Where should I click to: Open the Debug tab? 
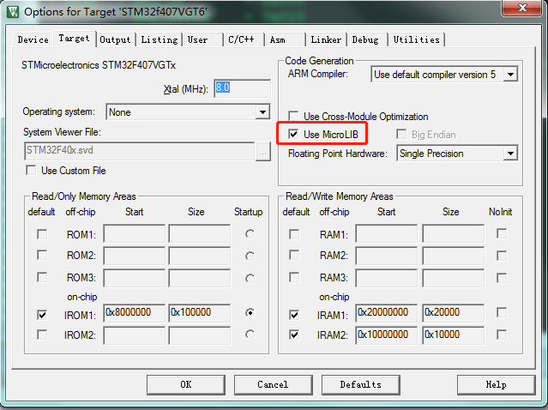(x=365, y=39)
